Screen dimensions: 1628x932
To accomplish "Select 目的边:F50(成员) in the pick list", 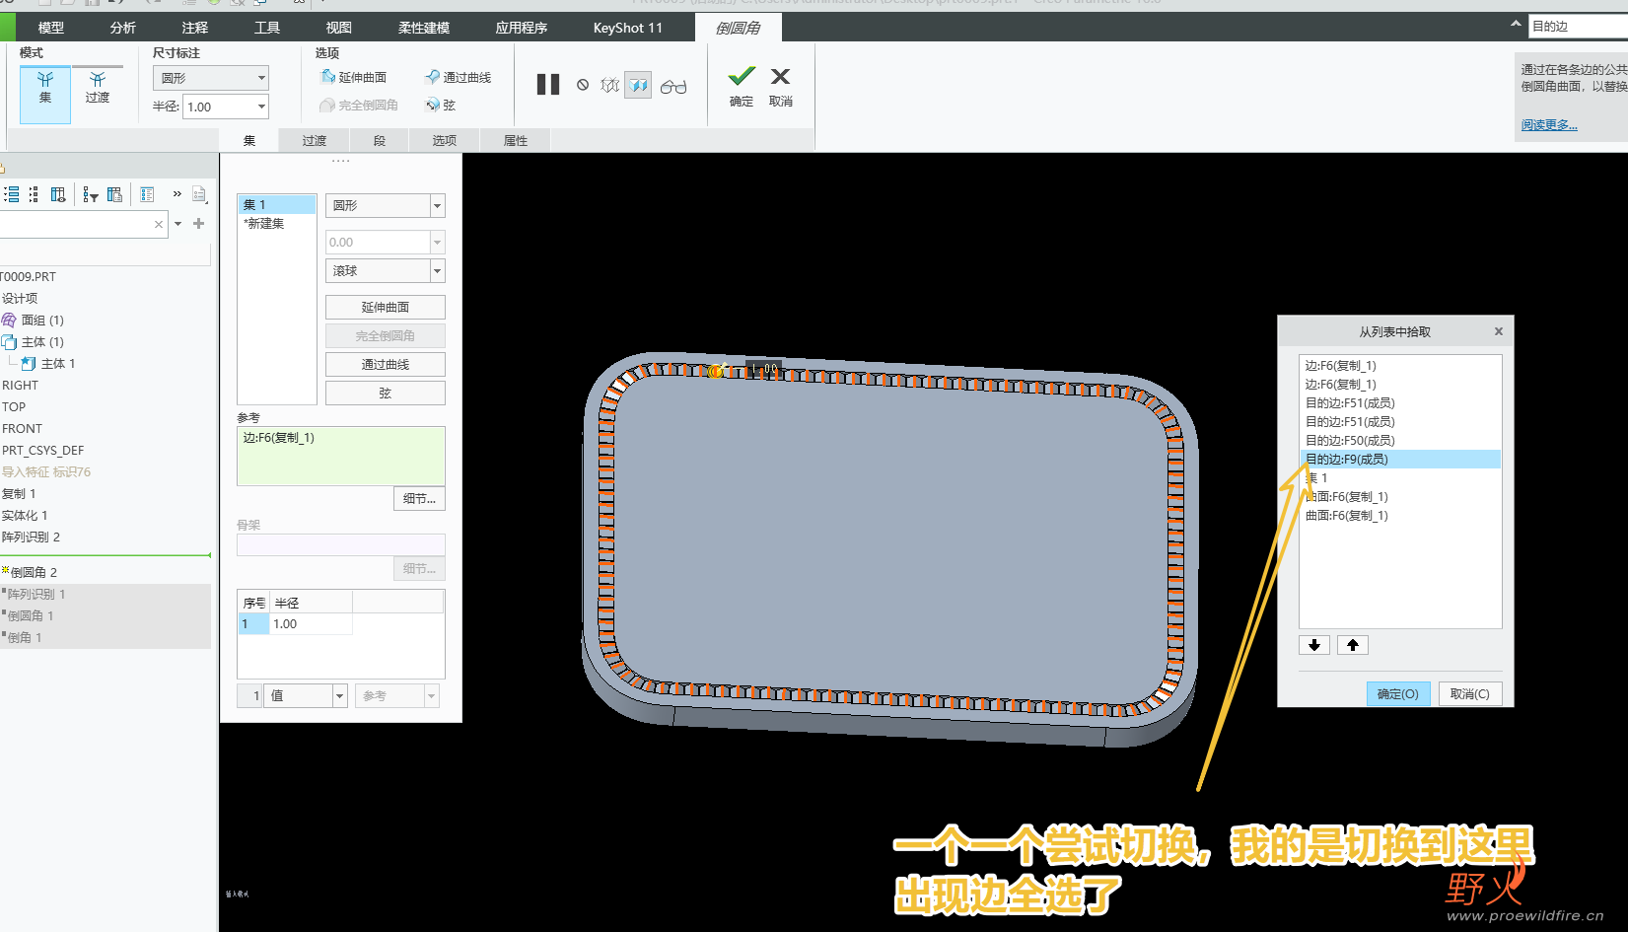I will tap(1350, 441).
